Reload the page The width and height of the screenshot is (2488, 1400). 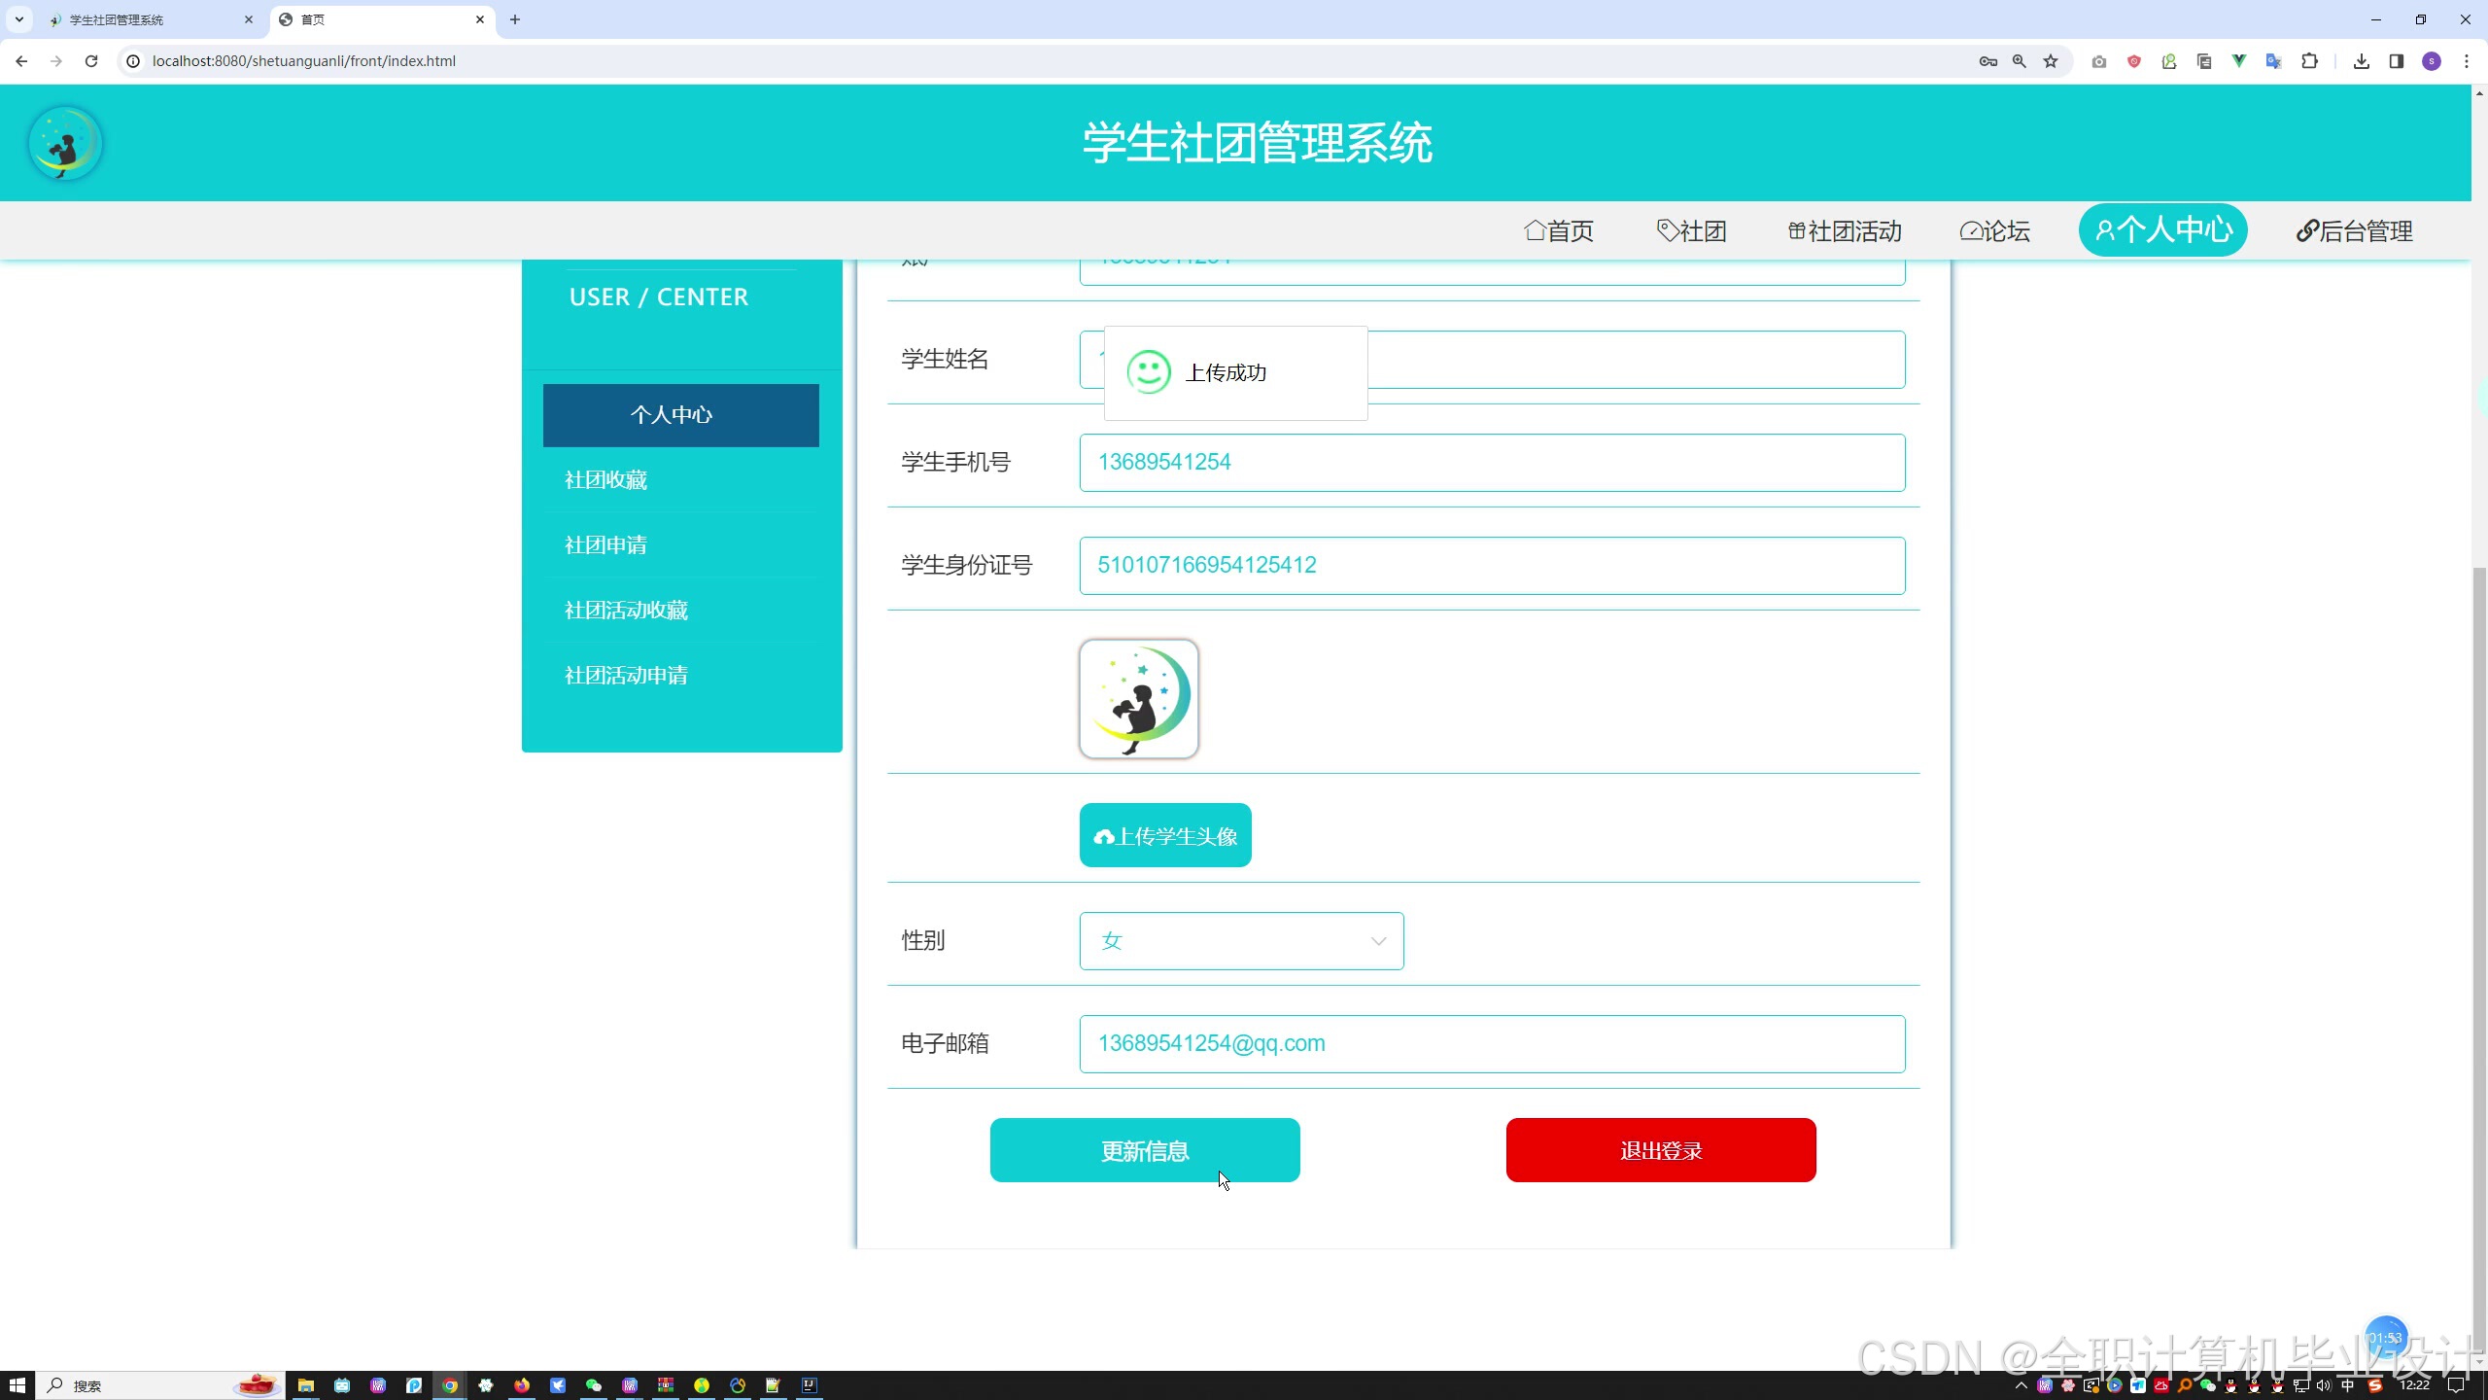coord(91,61)
